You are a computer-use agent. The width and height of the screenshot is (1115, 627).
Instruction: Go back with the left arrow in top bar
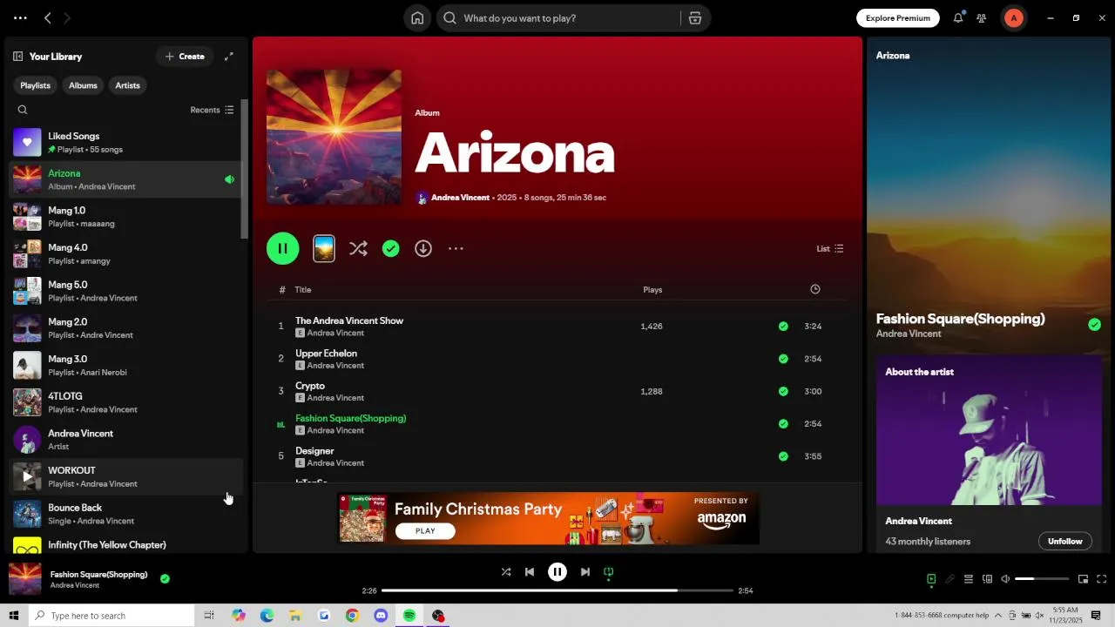point(48,17)
